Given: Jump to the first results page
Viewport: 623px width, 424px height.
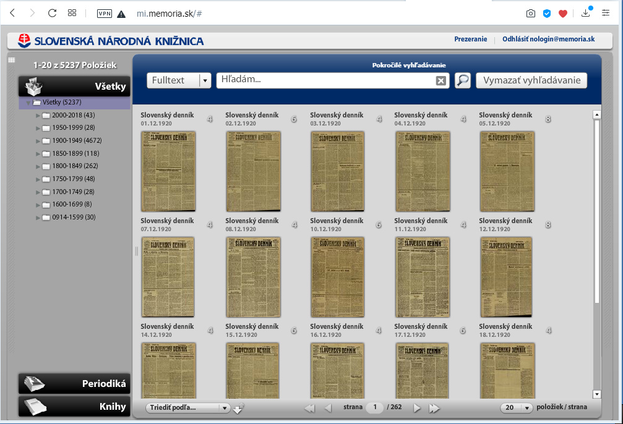Looking at the screenshot, I should click(309, 408).
